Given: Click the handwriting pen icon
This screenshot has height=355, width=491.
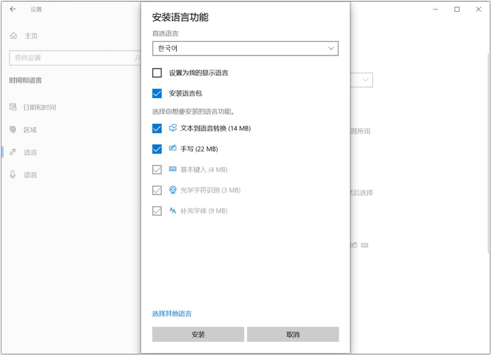Looking at the screenshot, I should point(173,148).
